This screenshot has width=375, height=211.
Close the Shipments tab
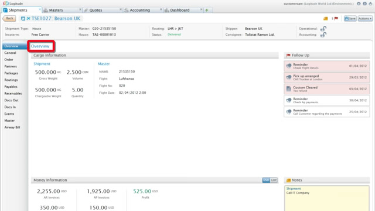pyautogui.click(x=40, y=9)
